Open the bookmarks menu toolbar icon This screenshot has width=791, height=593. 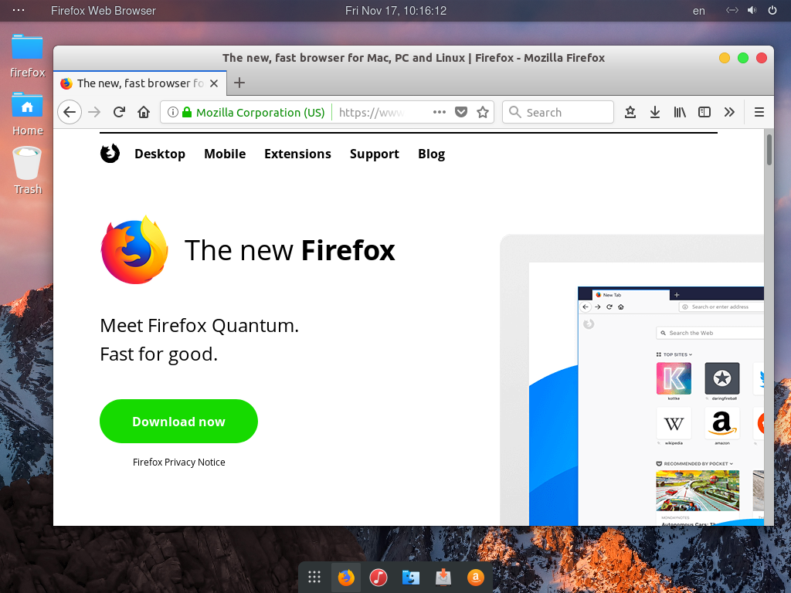pyautogui.click(x=630, y=112)
